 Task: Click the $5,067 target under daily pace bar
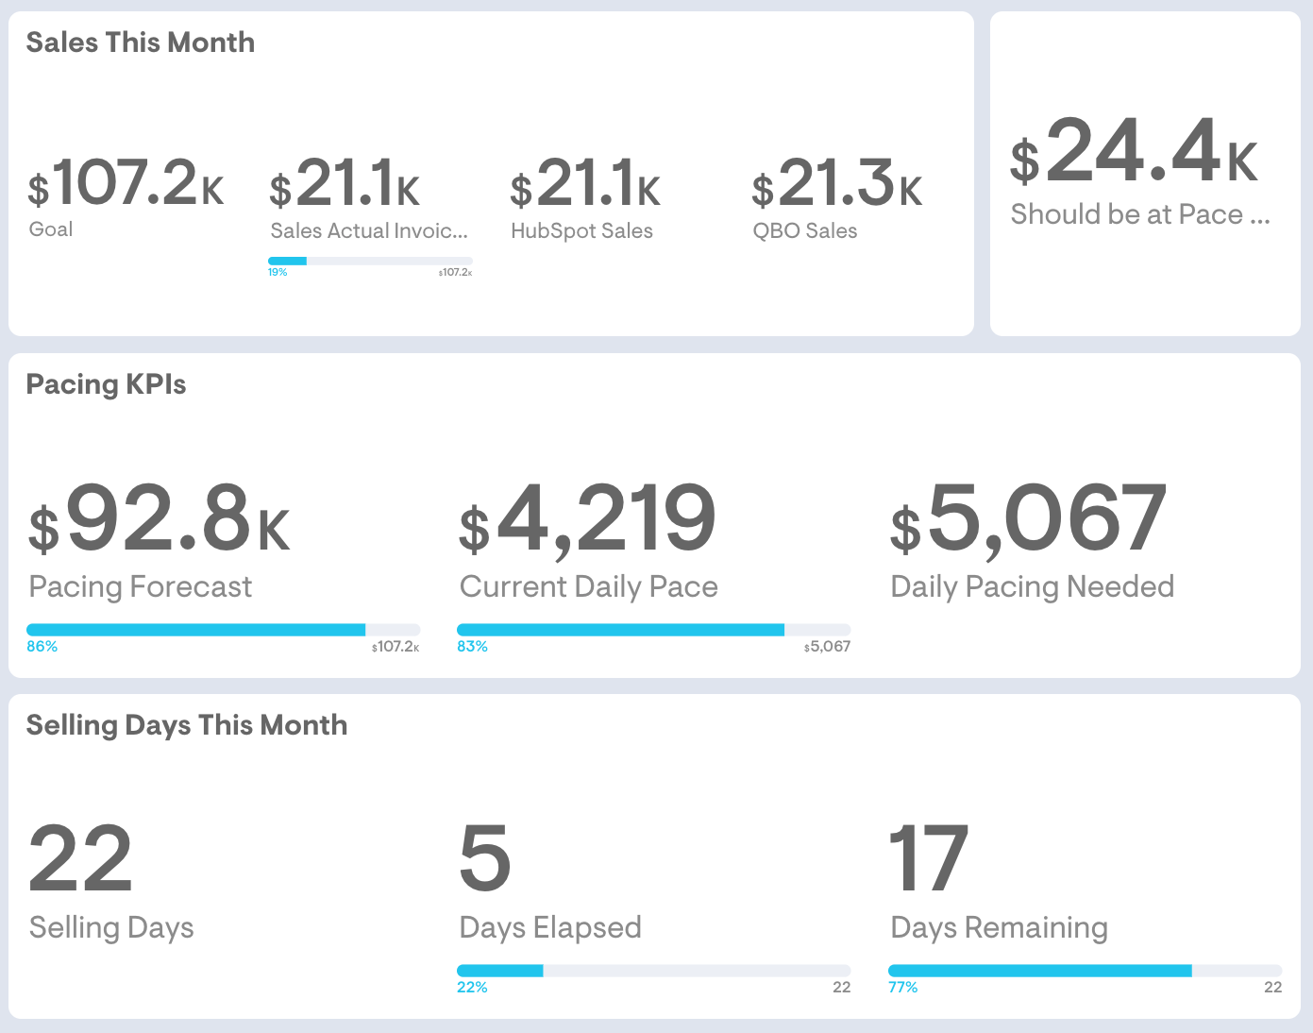point(827,647)
